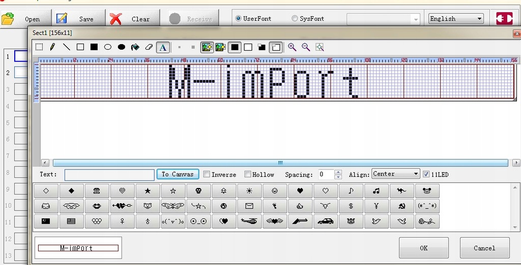Click the row 1 entry box

[x=21, y=56]
